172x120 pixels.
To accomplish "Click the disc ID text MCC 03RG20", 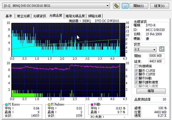I will [x=155, y=30].
